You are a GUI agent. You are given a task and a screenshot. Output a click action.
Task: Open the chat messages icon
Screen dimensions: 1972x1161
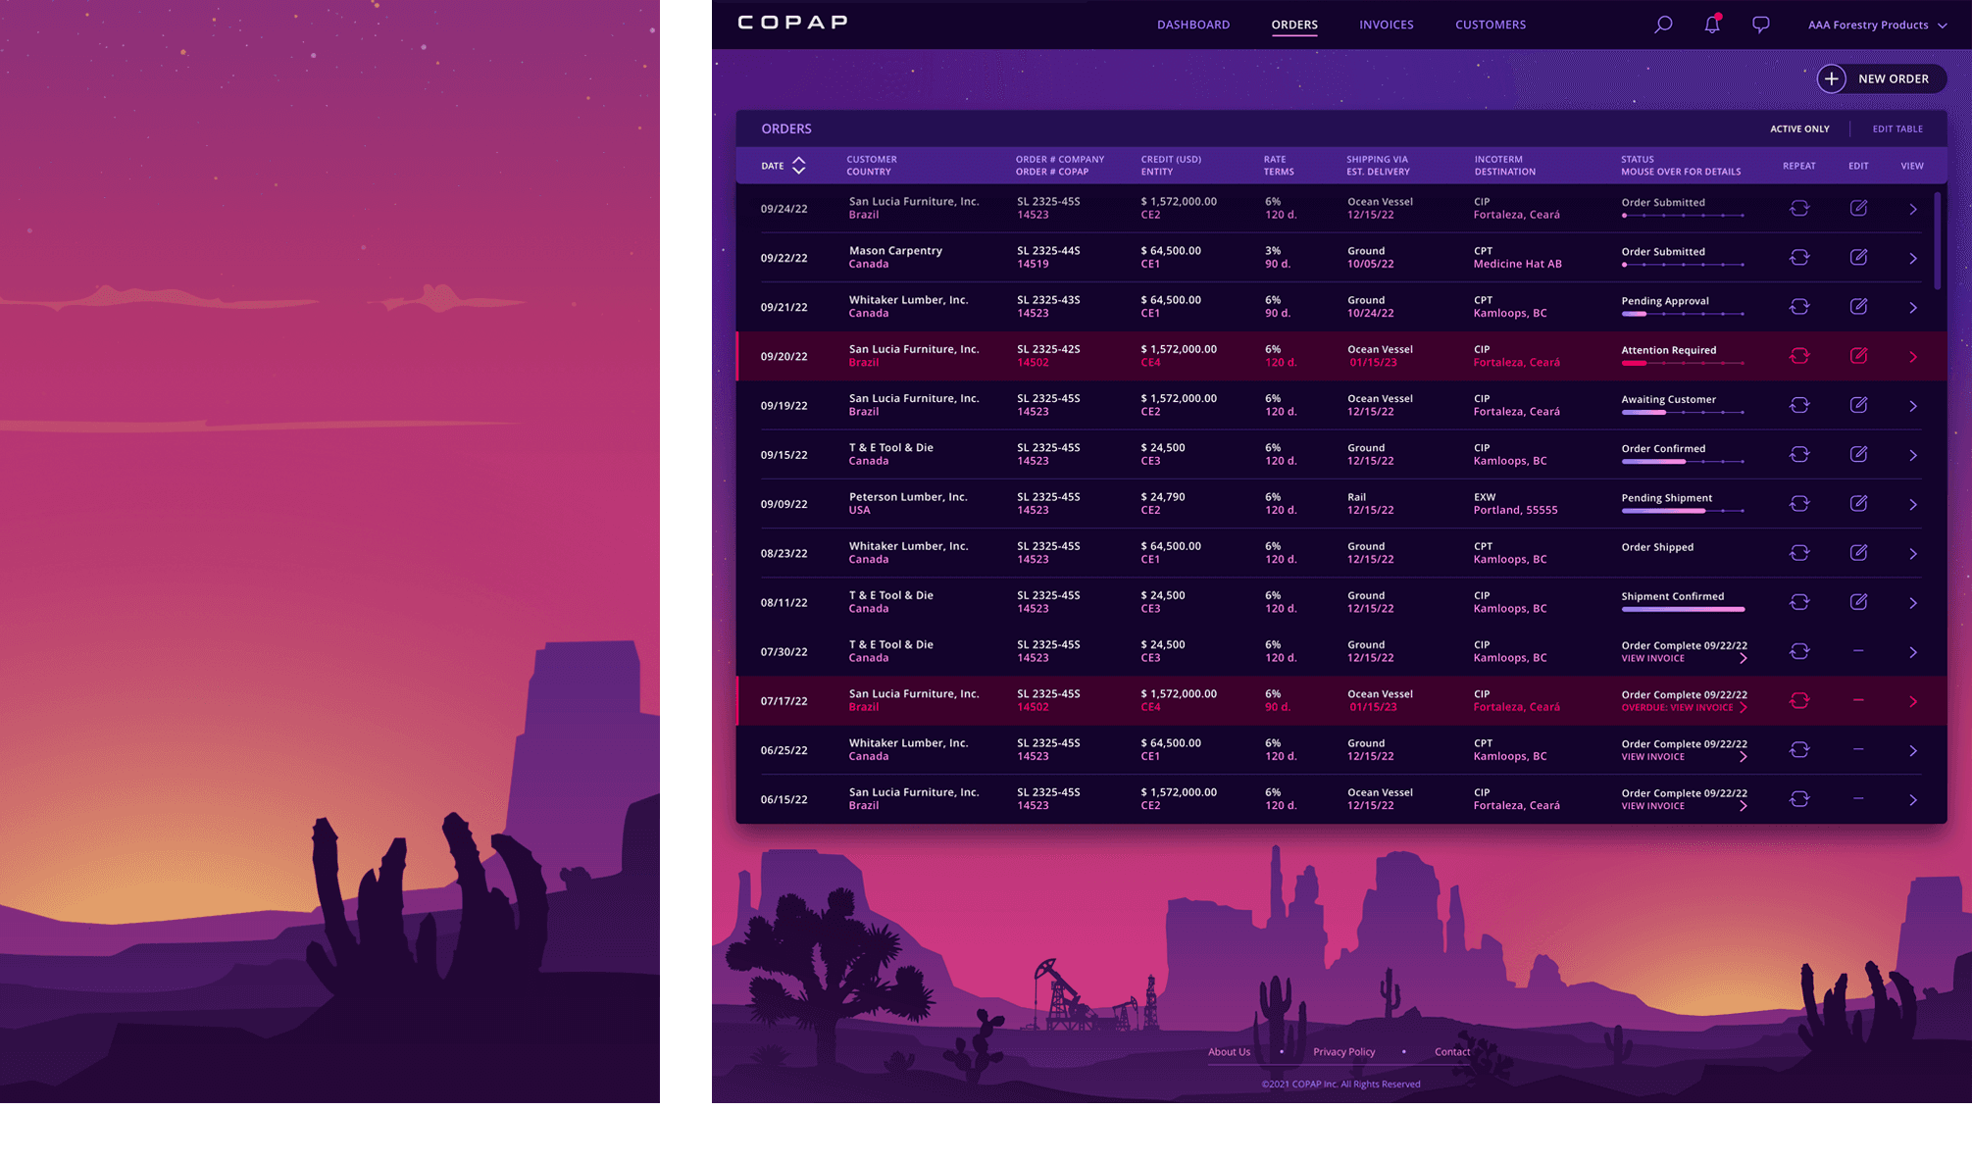(1761, 25)
